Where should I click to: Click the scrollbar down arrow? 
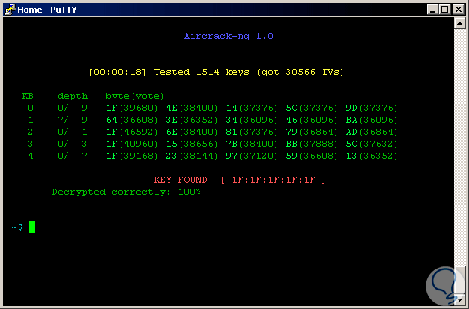[x=459, y=299]
